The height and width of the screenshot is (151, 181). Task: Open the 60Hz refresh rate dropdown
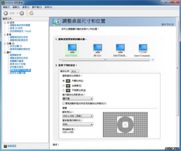click(x=78, y=124)
